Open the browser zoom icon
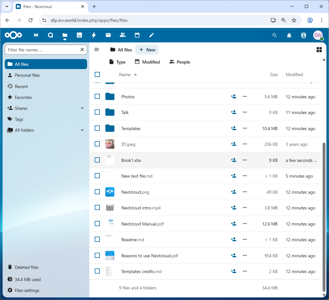 tap(284, 20)
